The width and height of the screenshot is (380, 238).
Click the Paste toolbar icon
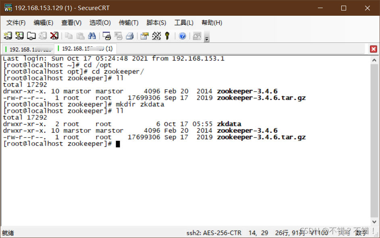coord(80,36)
